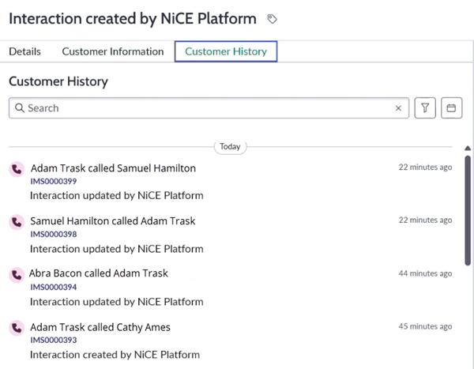Clear the search field with the X
Viewport: 474px width, 369px height.
coord(398,108)
